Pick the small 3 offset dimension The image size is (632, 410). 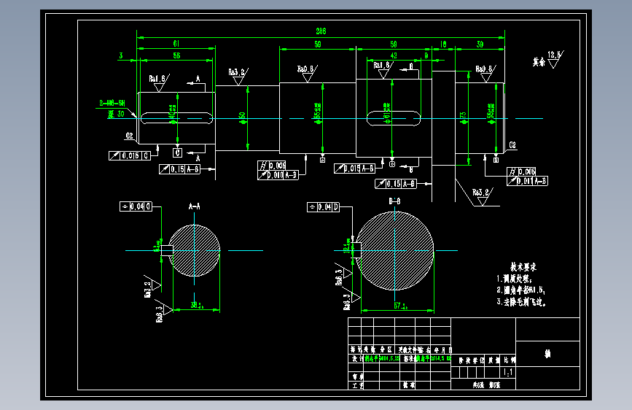pyautogui.click(x=120, y=55)
